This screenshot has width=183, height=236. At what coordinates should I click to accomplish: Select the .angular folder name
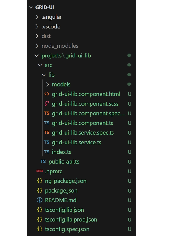[52, 17]
